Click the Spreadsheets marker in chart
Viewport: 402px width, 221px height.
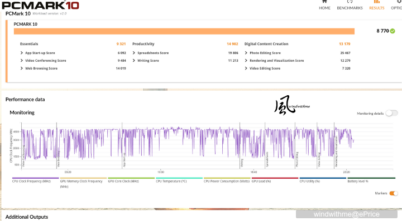(x=267, y=160)
